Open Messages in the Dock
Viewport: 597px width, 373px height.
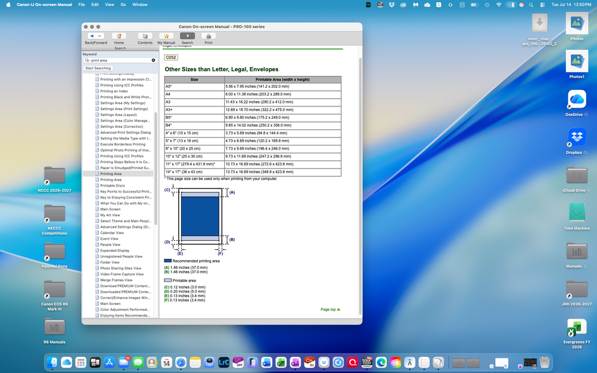tap(138, 362)
